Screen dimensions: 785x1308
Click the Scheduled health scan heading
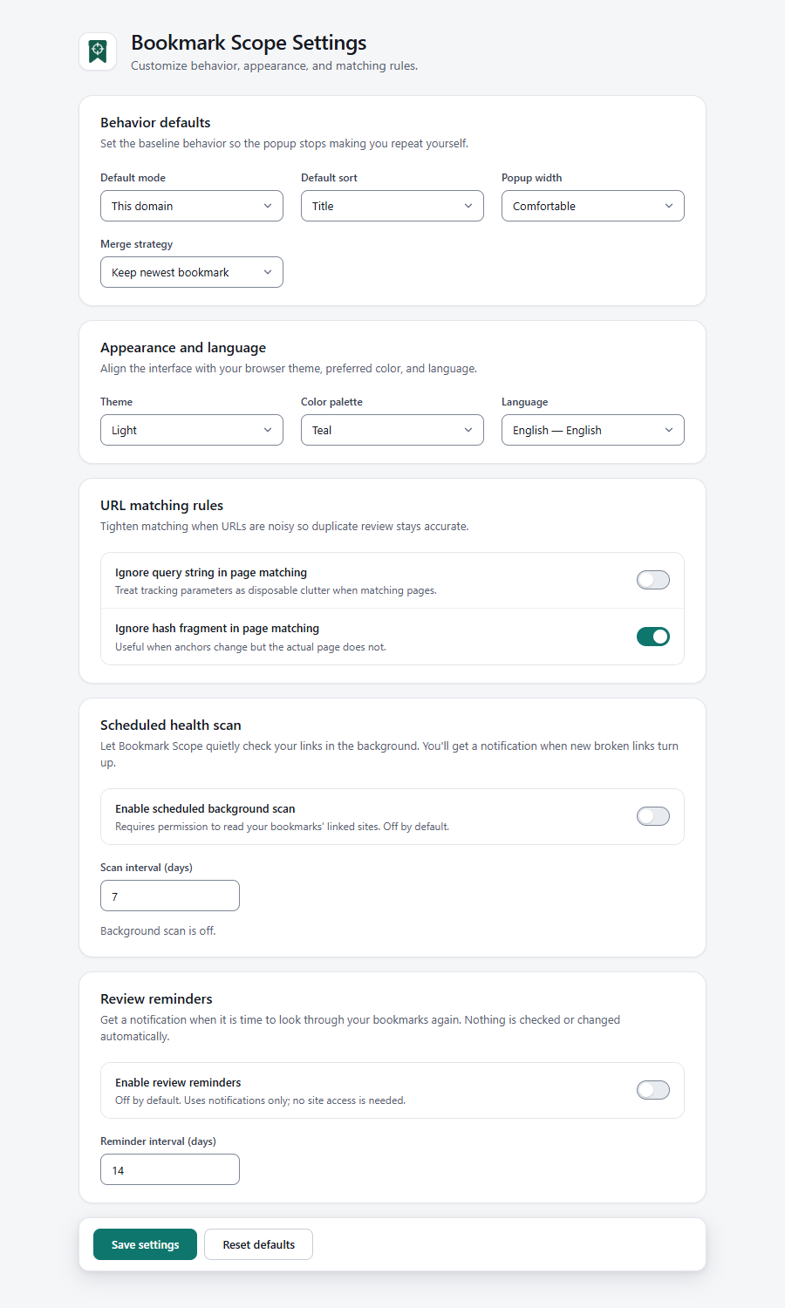(171, 726)
